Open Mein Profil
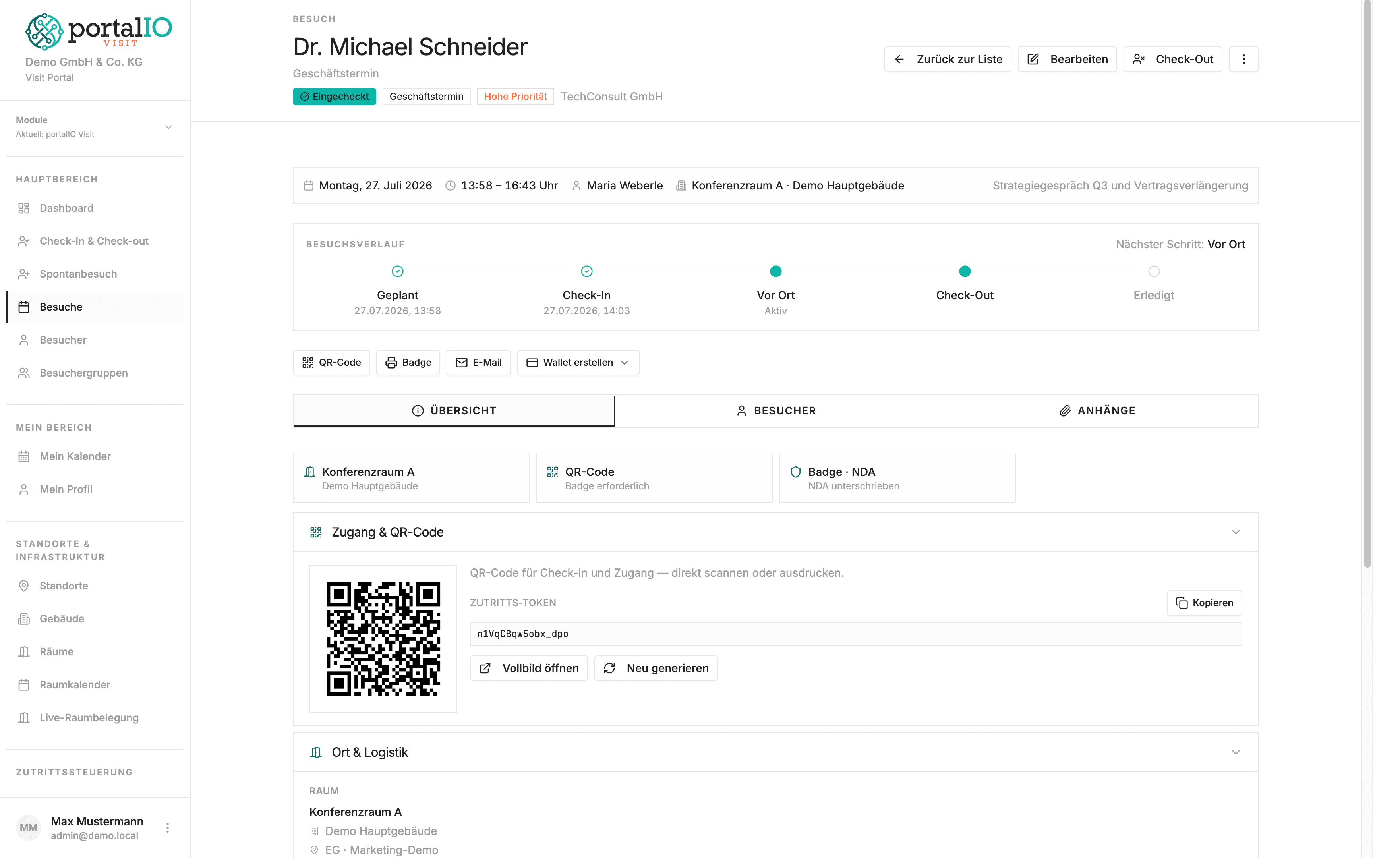This screenshot has height=858, width=1373. (95, 489)
